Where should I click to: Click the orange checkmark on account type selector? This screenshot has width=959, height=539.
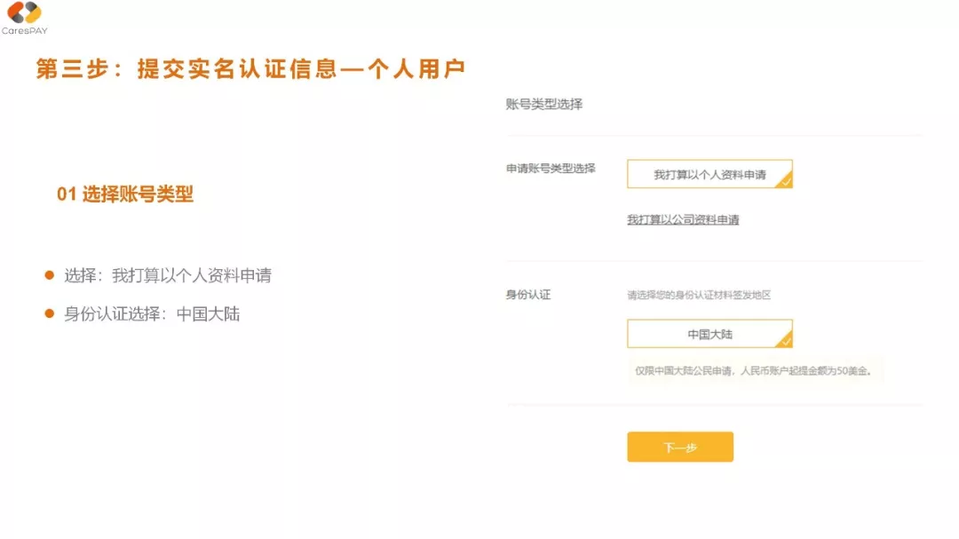[x=785, y=180]
